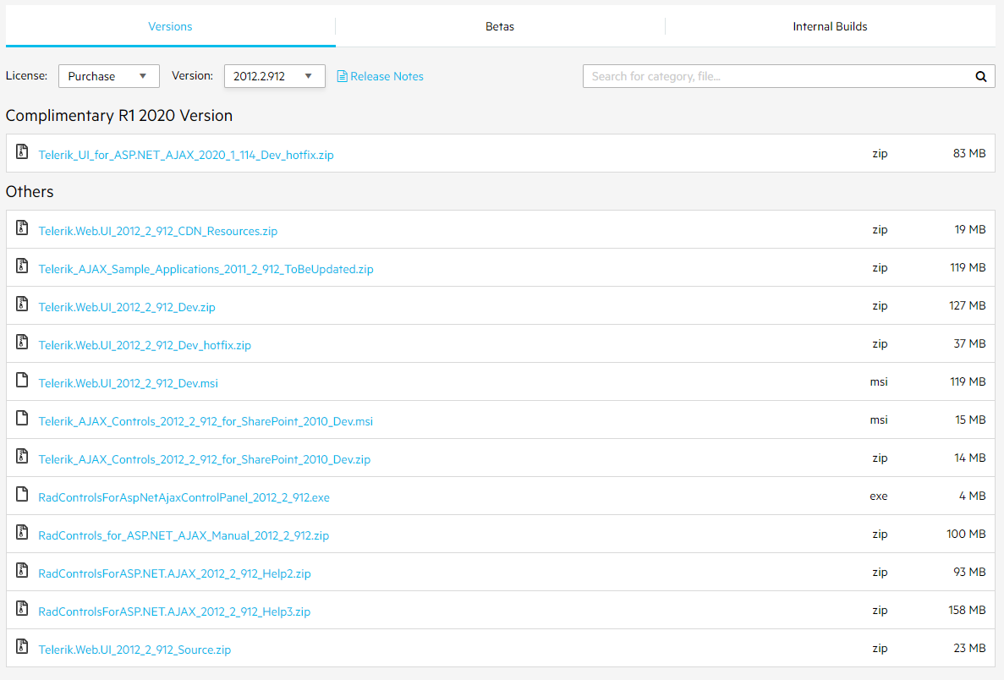Click the 93 MB size value

tap(969, 573)
